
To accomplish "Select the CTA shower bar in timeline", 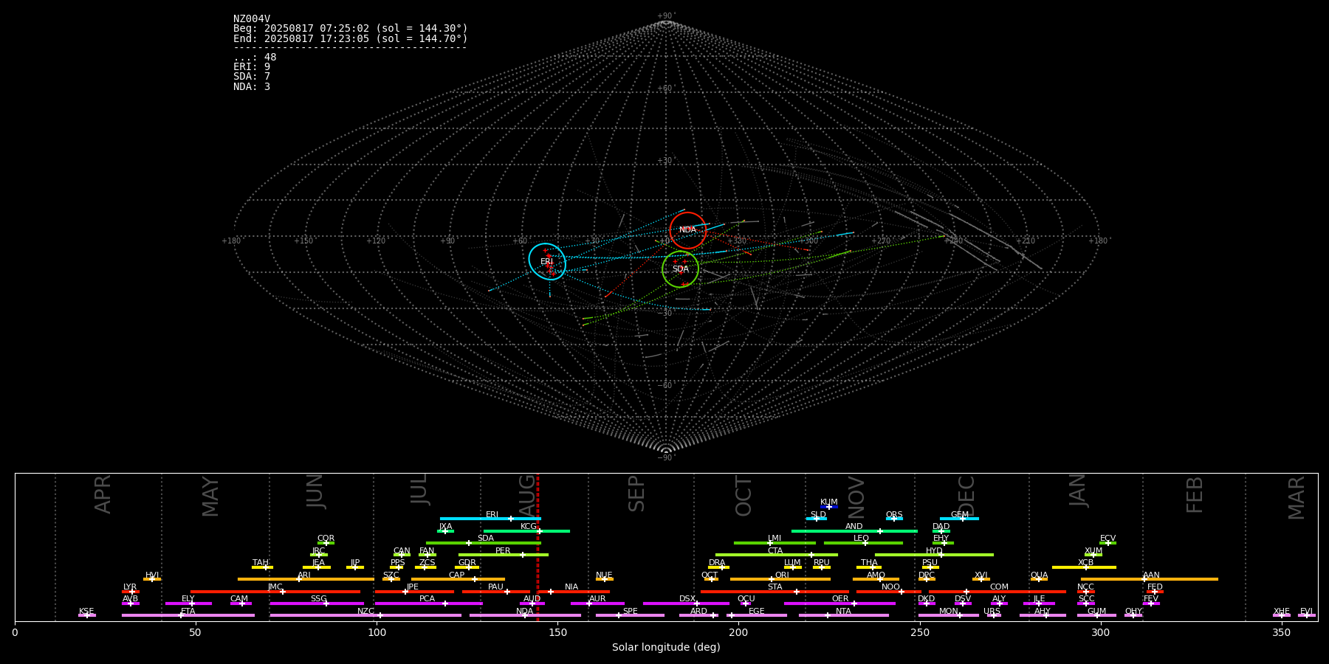I will pyautogui.click(x=777, y=555).
